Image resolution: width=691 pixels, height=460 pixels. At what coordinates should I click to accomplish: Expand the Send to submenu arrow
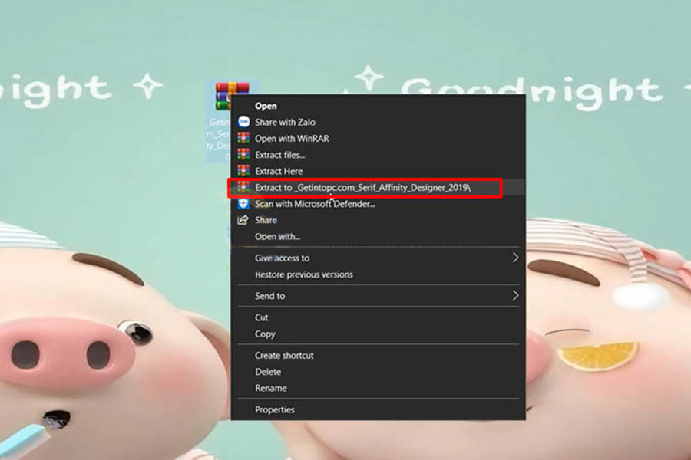tap(515, 295)
